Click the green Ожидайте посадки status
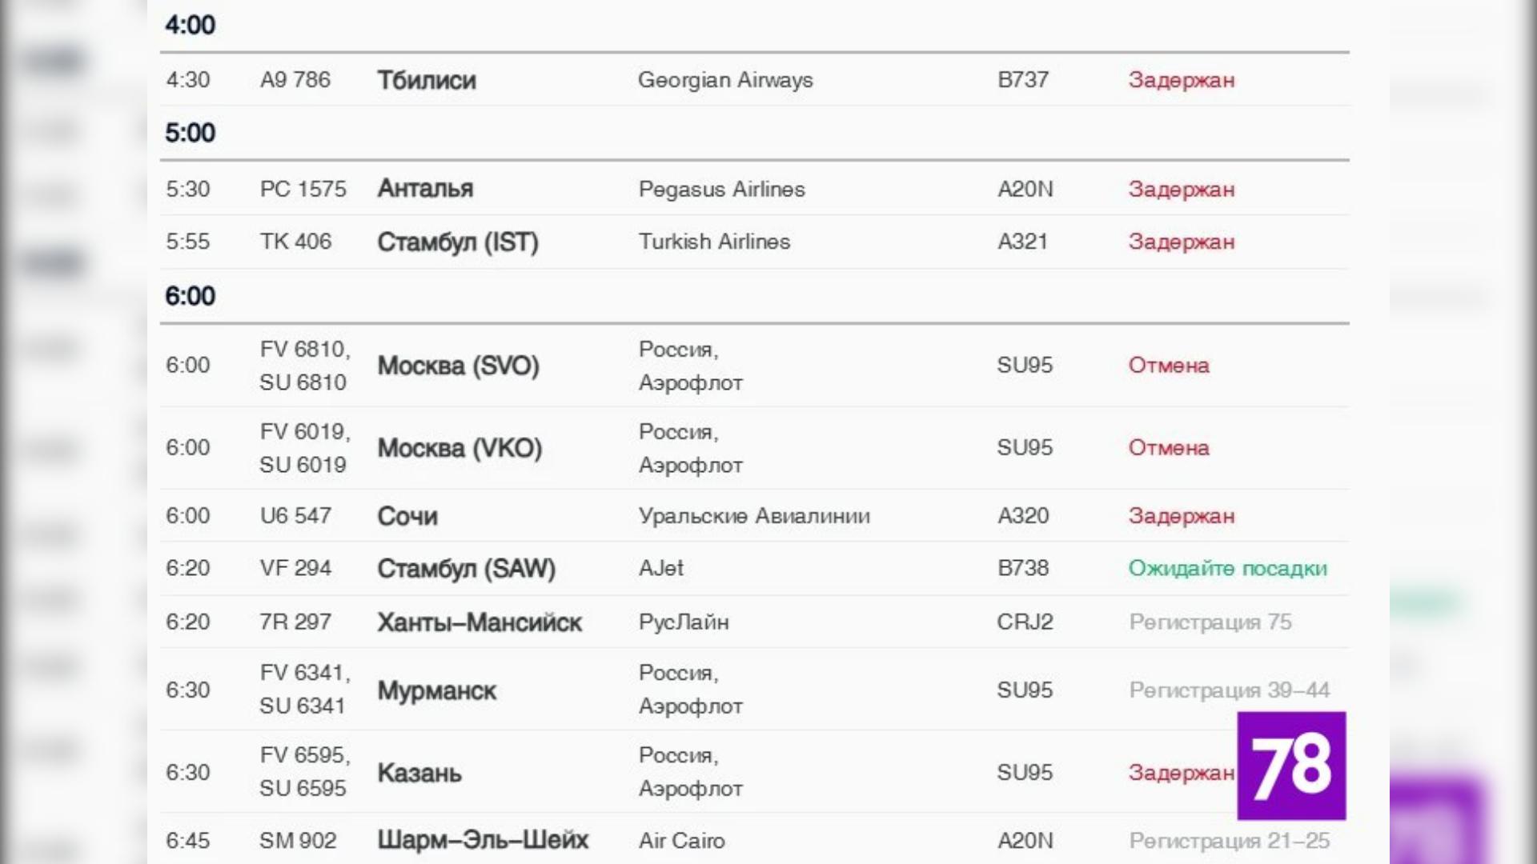Image resolution: width=1537 pixels, height=864 pixels. (1227, 569)
